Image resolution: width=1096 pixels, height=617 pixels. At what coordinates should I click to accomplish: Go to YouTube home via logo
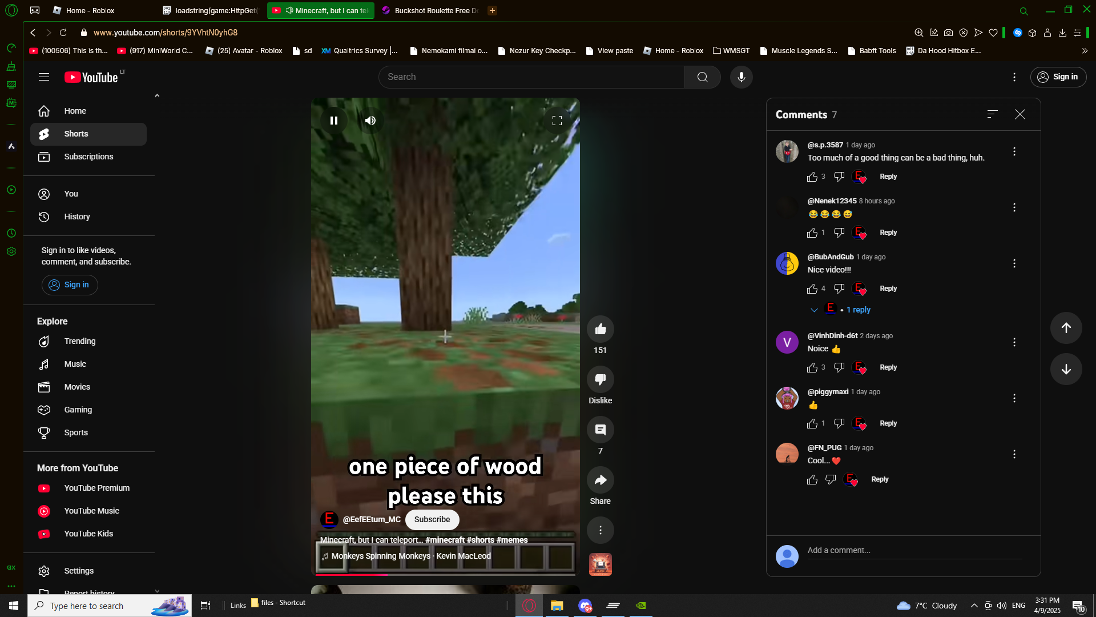pyautogui.click(x=91, y=77)
